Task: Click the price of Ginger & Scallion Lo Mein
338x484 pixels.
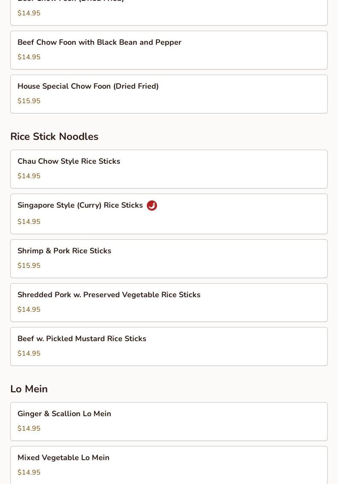Action: pos(29,429)
